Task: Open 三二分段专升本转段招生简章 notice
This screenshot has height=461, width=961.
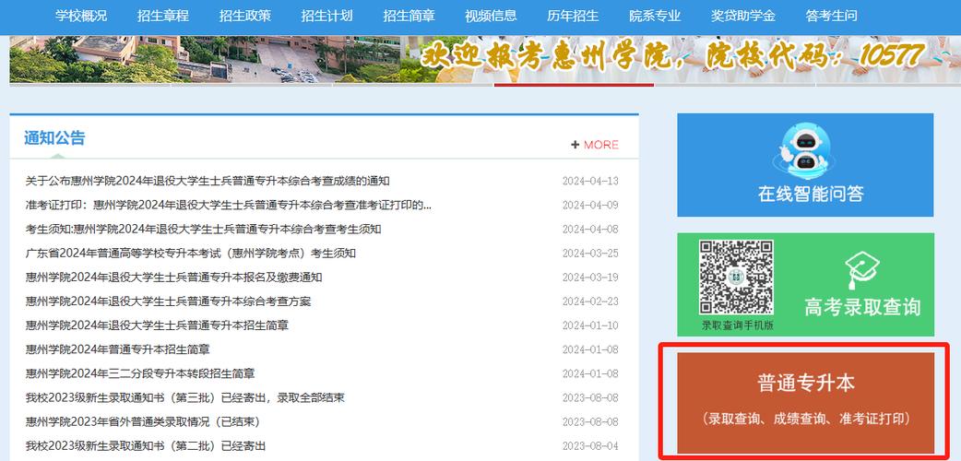Action: point(140,373)
